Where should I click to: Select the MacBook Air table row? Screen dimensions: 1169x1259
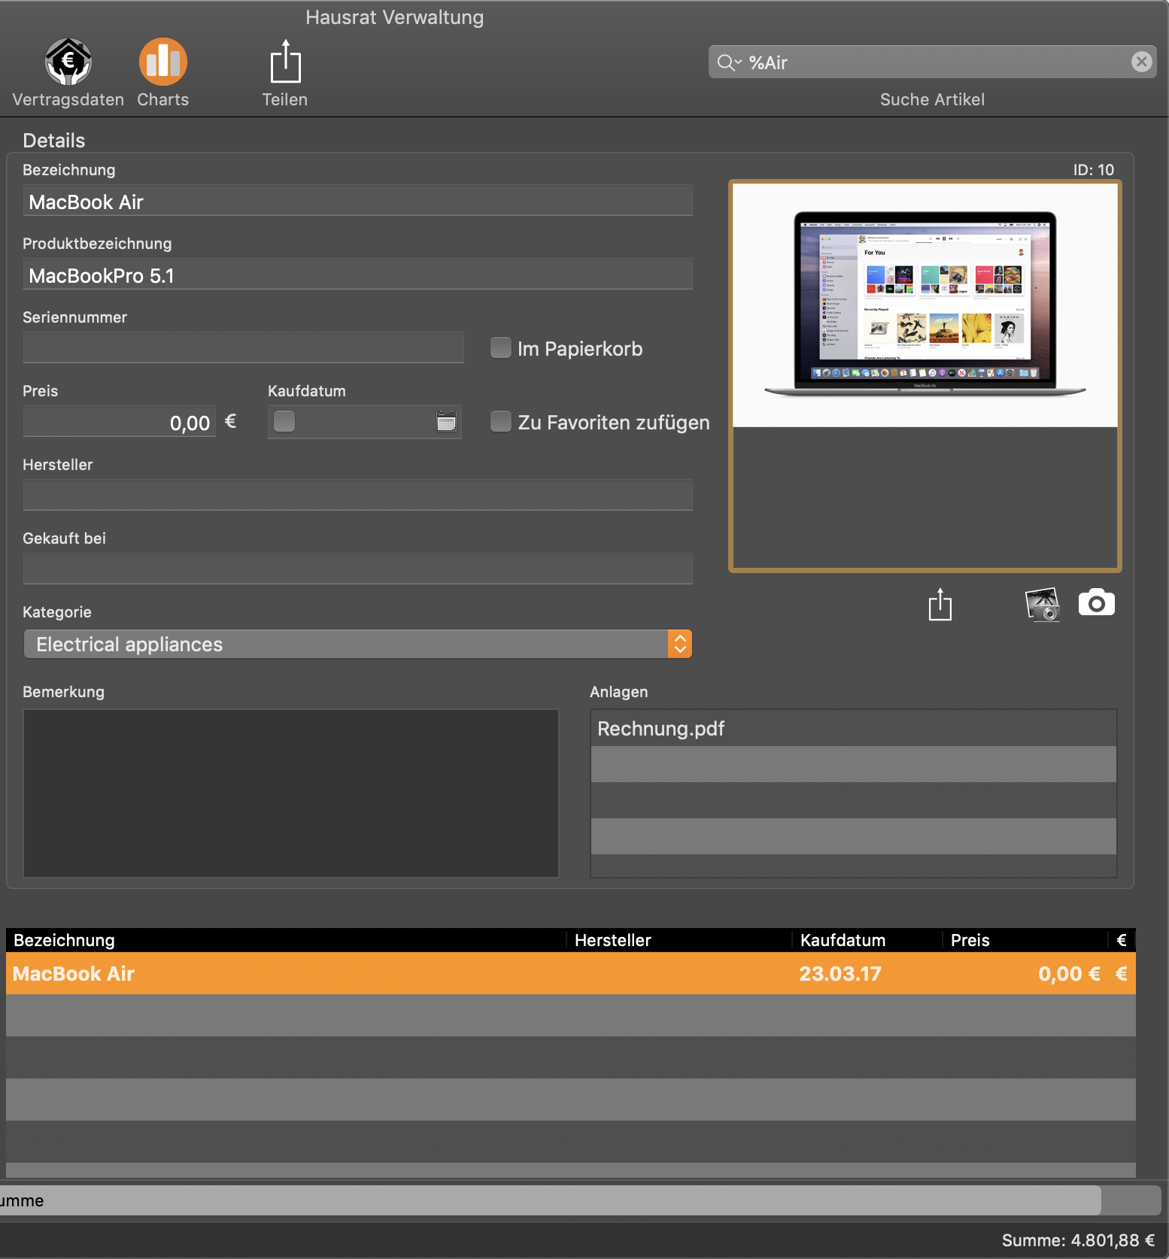point(571,973)
